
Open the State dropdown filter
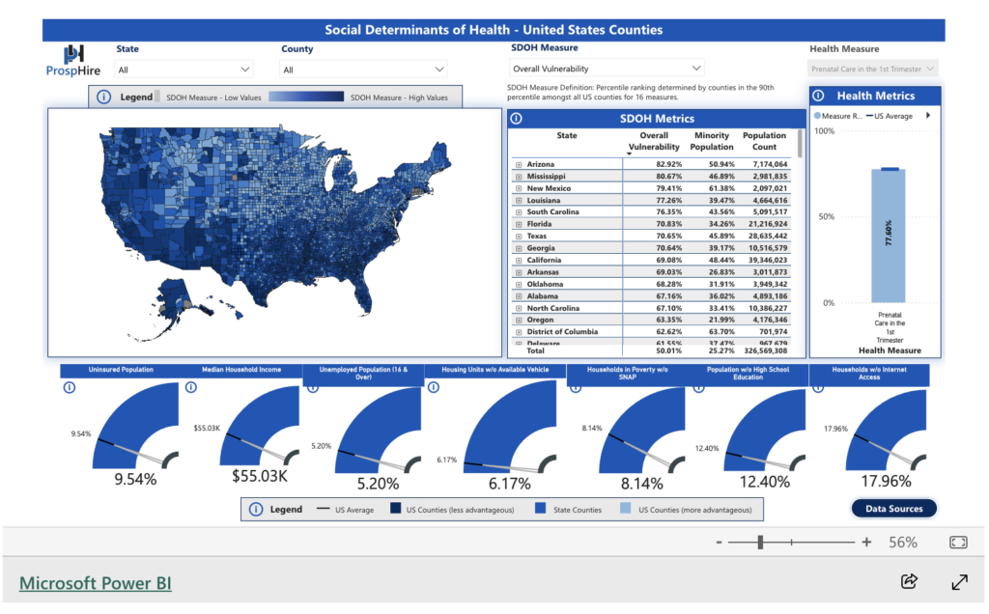click(x=184, y=70)
